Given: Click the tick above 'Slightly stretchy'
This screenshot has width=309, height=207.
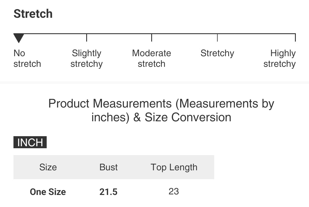Looking at the screenshot, I should pos(86,38).
